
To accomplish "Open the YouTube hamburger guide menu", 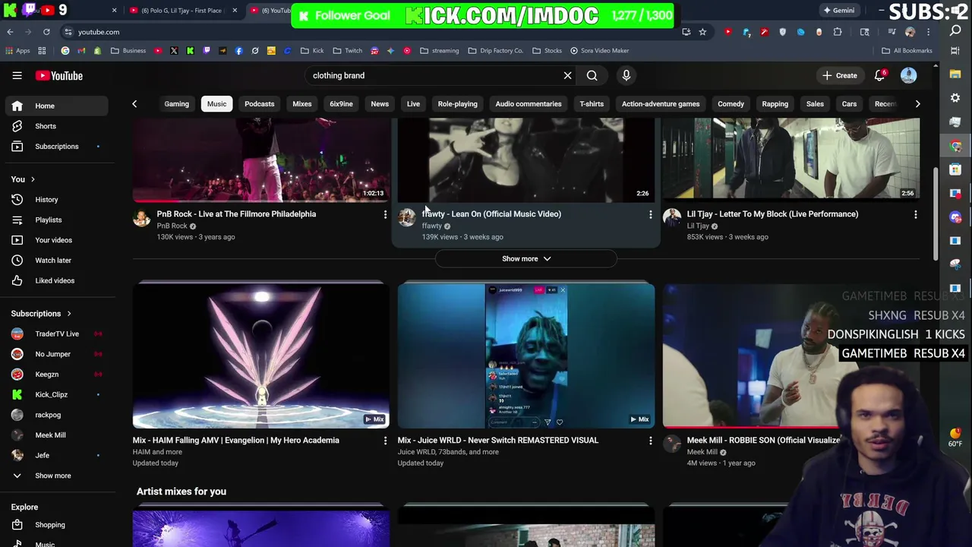I will pos(17,75).
